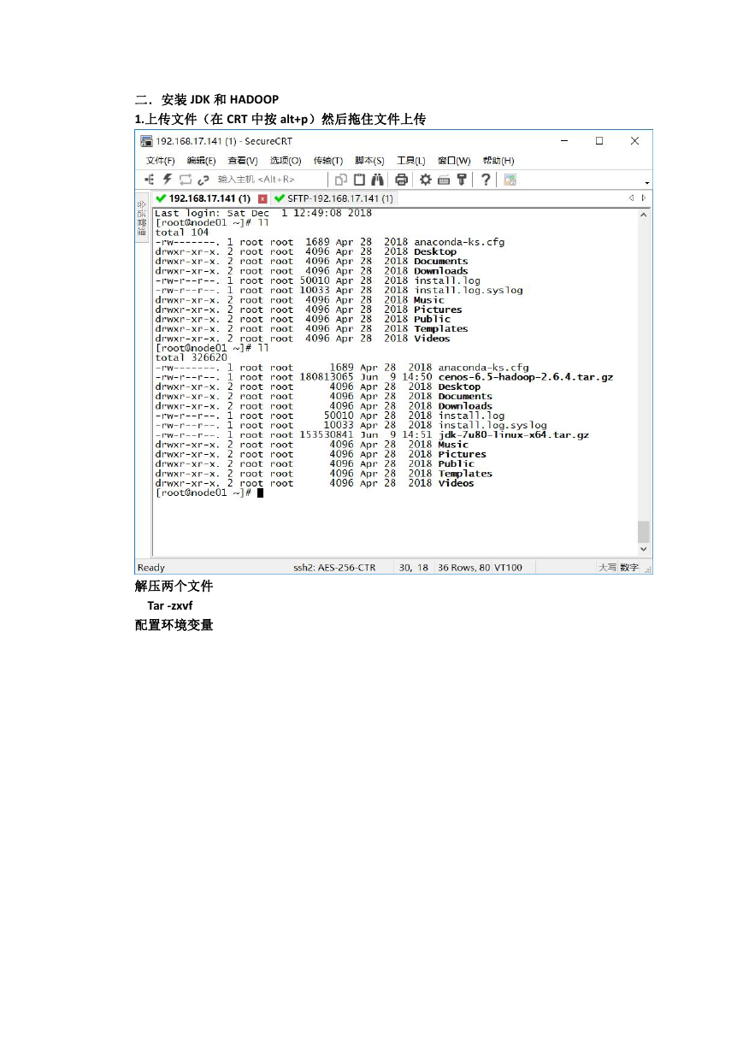Viewport: 743px width, 1050px height.
Task: Switch to the SFTP-192.168.17.141 (1) tab
Action: [x=333, y=199]
